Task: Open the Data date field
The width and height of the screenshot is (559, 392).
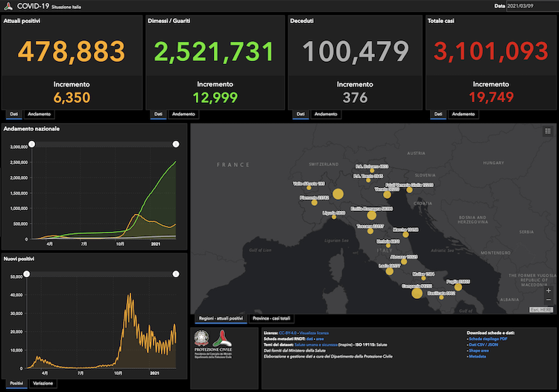Action: 531,6
